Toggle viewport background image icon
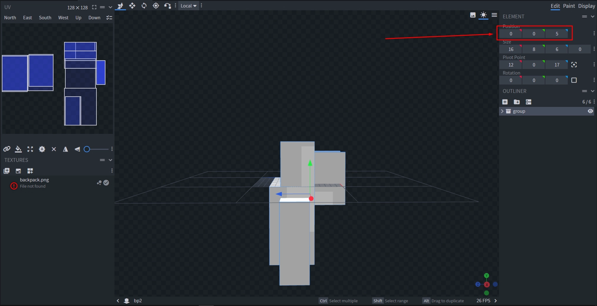Screen dimensions: 597x306 pos(473,15)
